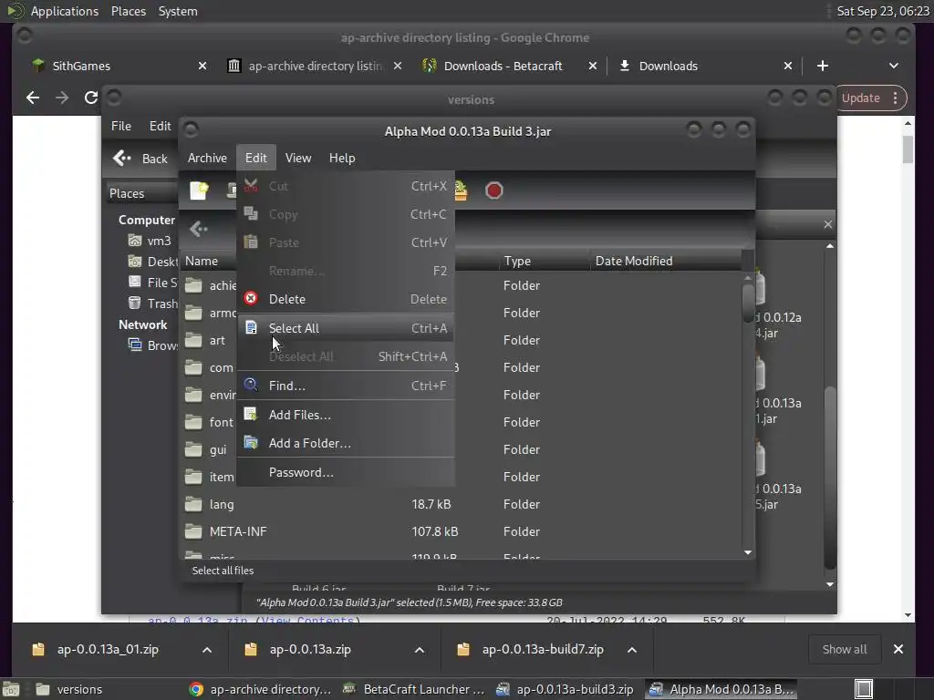Click the Delete menu red icon
Viewport: 934px width, 700px height.
pyautogui.click(x=251, y=298)
